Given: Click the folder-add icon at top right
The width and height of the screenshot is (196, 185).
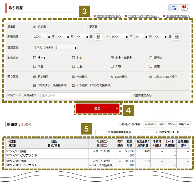Looking at the screenshot, I should pos(173,8).
